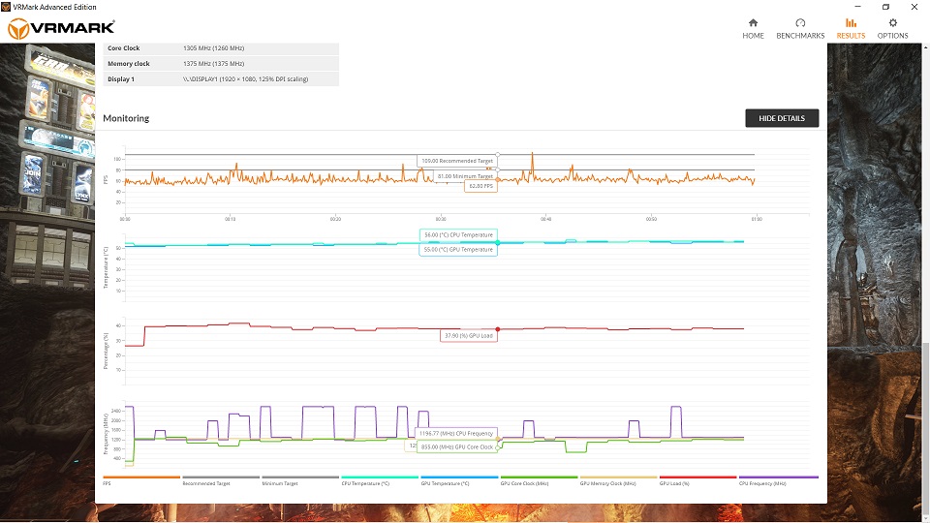Maximize the VRMark window
This screenshot has width=930, height=523.
click(885, 7)
